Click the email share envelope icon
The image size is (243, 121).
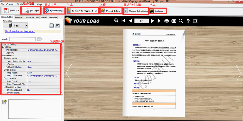tap(174, 21)
